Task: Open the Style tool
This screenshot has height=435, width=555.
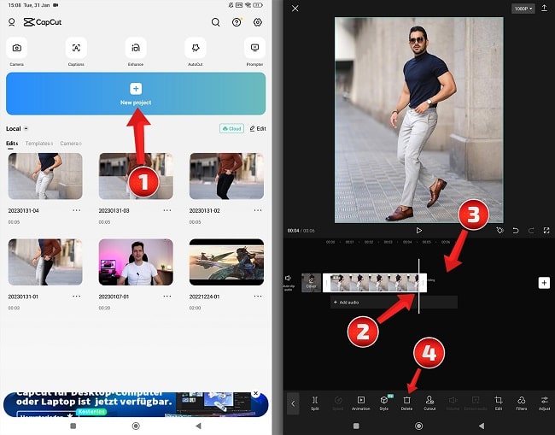Action: pyautogui.click(x=384, y=403)
